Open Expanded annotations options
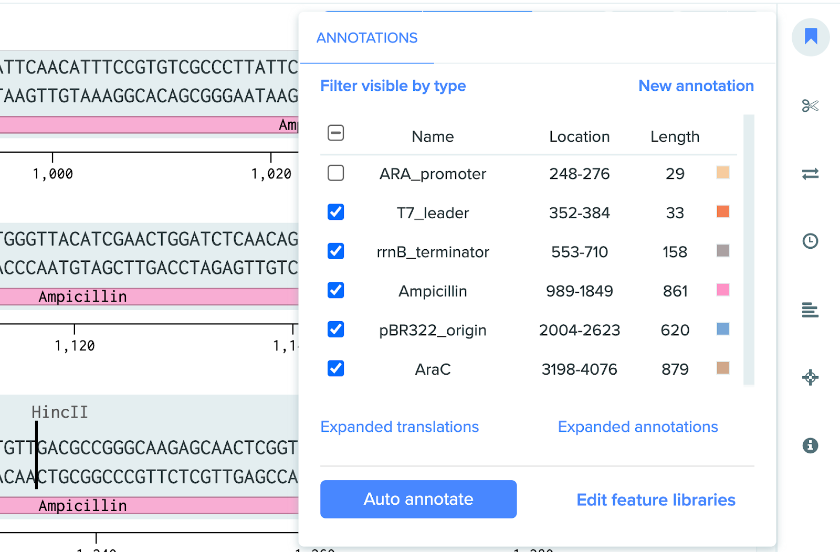The image size is (840, 552). [637, 427]
